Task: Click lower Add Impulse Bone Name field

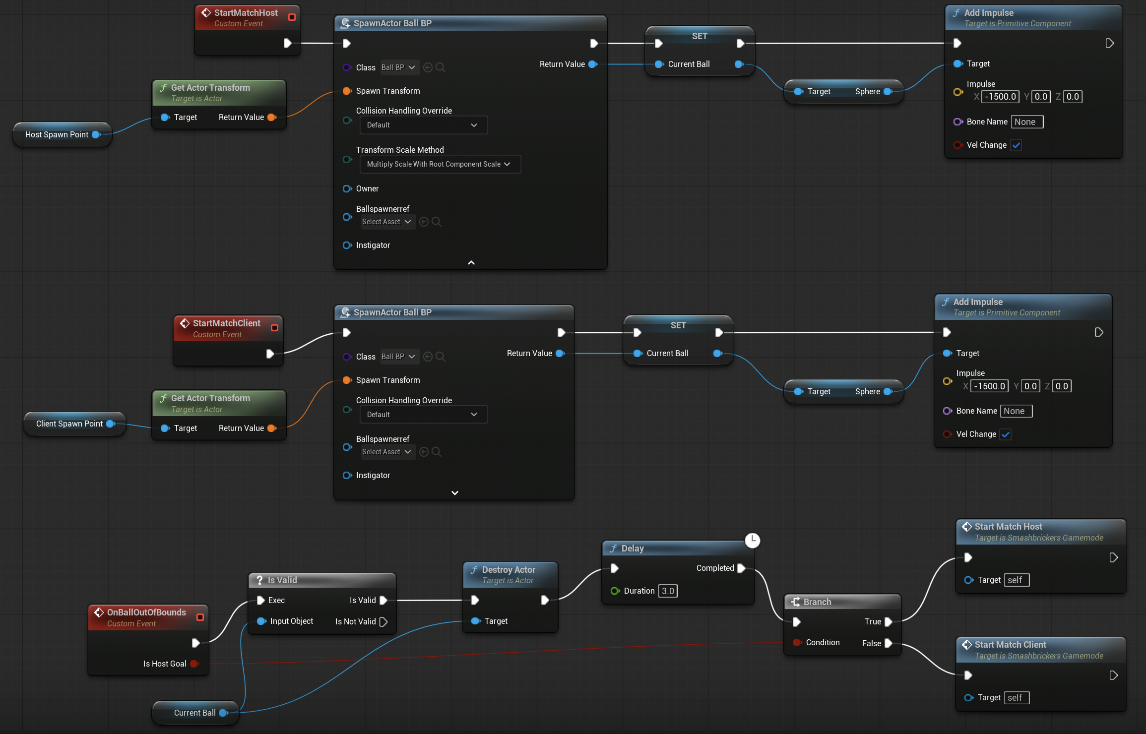Action: tap(1017, 411)
